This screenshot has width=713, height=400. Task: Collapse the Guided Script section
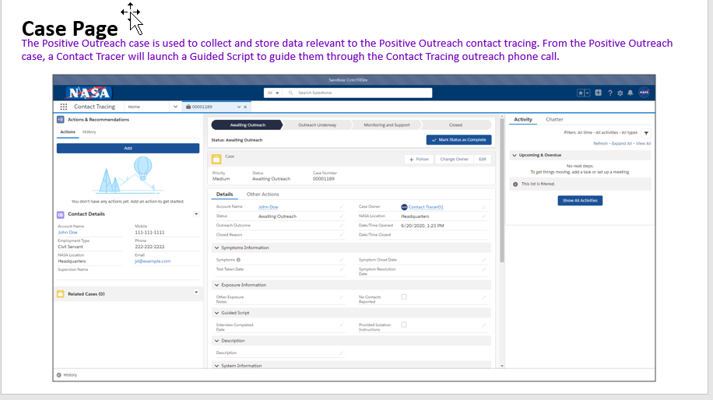217,313
